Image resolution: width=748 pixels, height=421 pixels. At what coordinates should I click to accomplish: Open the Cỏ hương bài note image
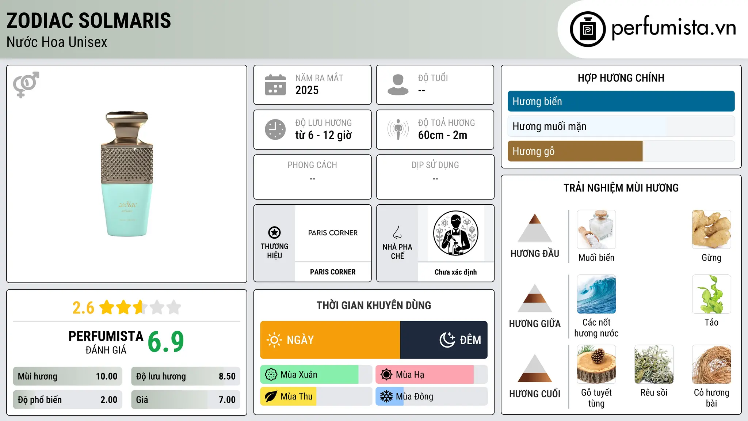(x=711, y=364)
